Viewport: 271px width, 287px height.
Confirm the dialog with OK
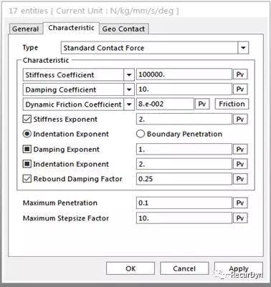(x=130, y=268)
